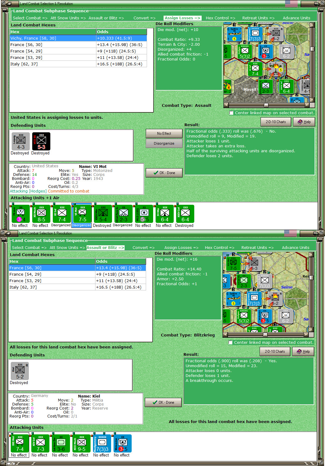Select the VIII SS 5-3 defending unit

[41, 141]
